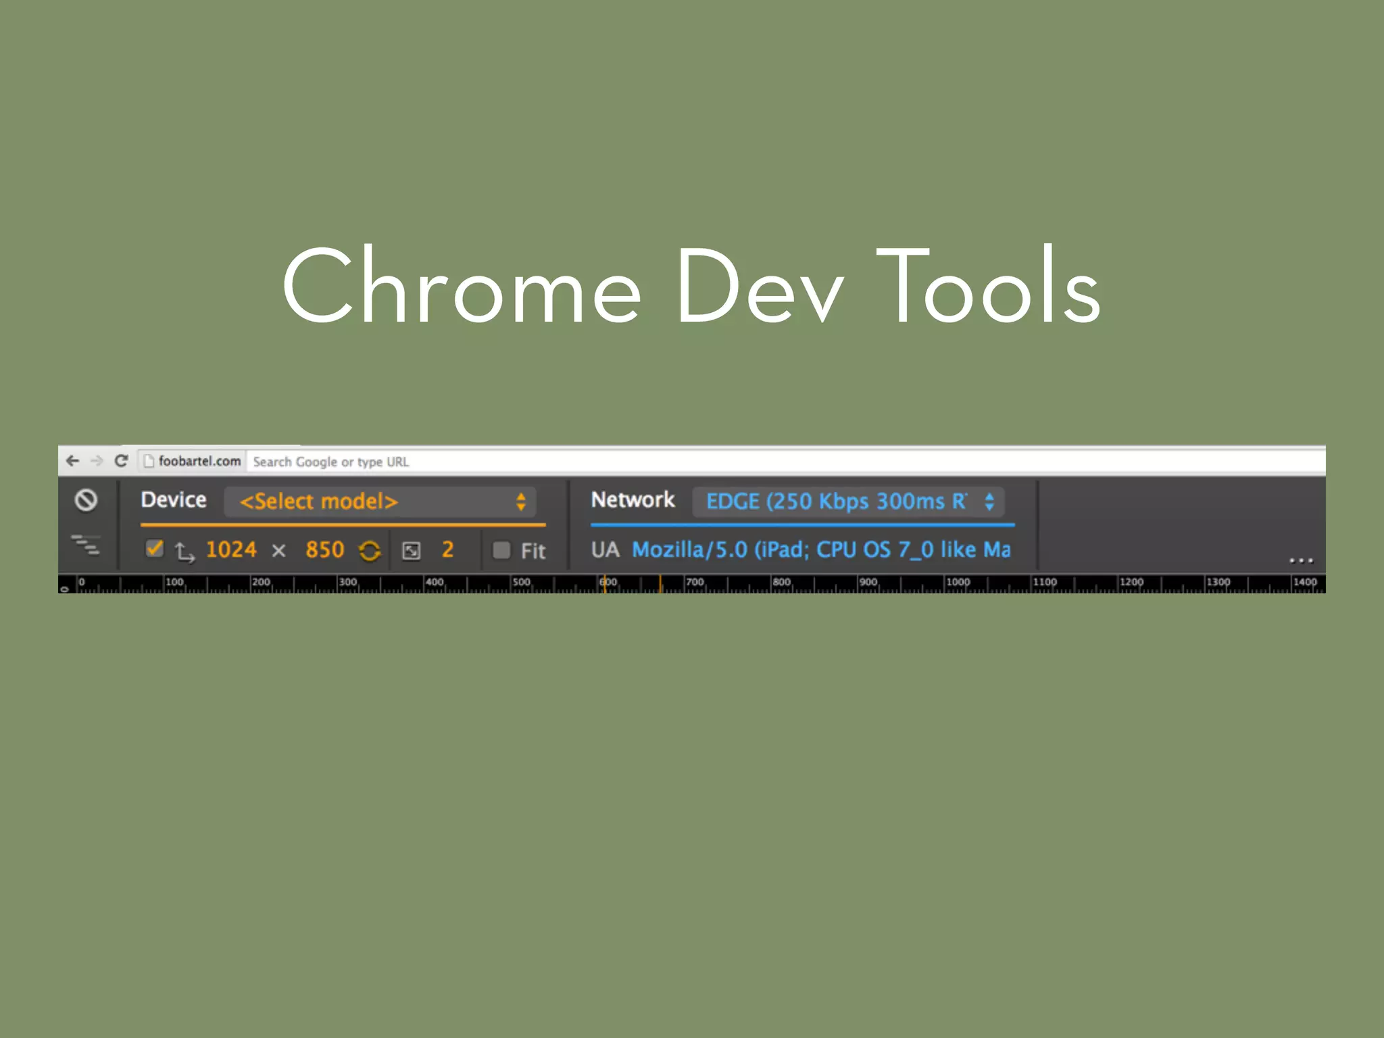Click the orange rotate dimensions icon
The height and width of the screenshot is (1038, 1384).
click(x=370, y=551)
